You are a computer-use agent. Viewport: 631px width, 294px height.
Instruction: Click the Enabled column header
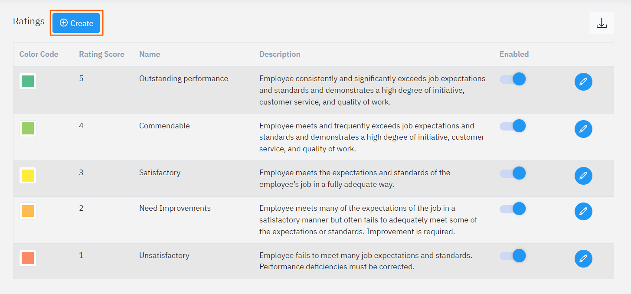[x=514, y=54]
